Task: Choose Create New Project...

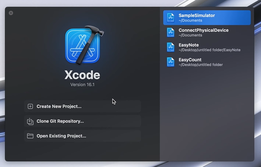Action: coord(82,106)
